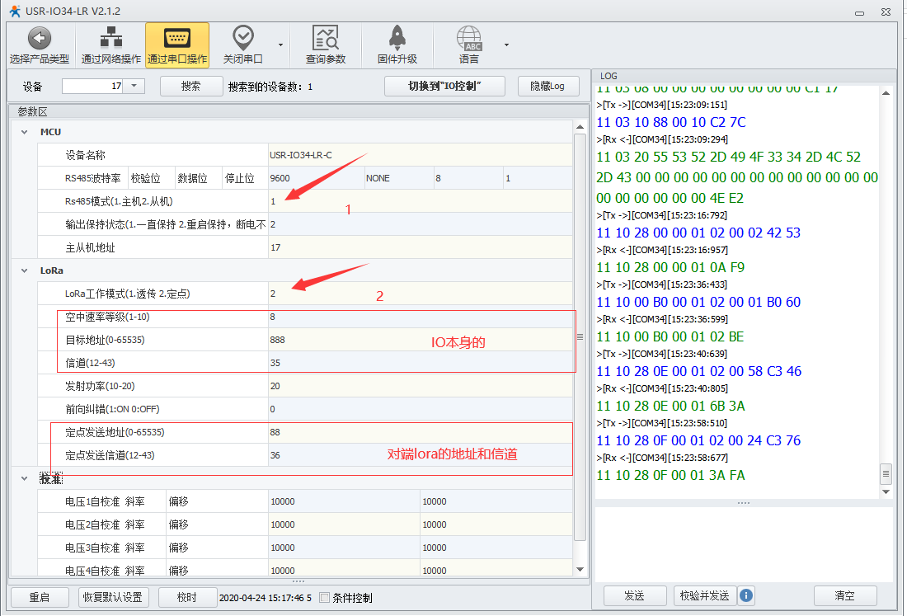Click the 搜索 search button
Screen dimensions: 907x616
(x=191, y=87)
